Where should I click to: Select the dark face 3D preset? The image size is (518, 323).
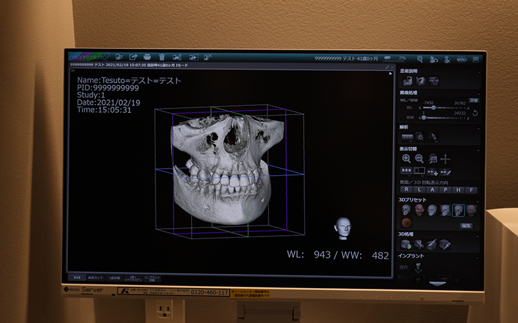coord(471,211)
